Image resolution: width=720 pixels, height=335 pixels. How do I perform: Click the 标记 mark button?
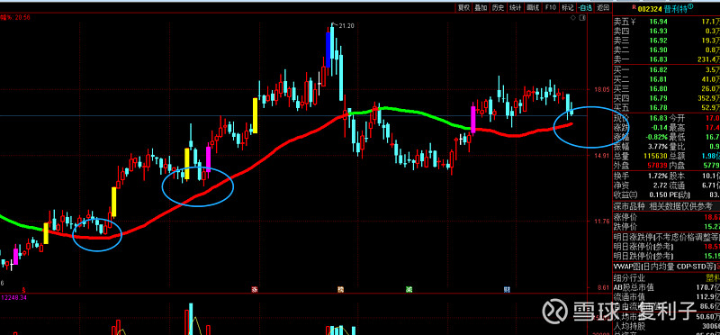pyautogui.click(x=568, y=7)
